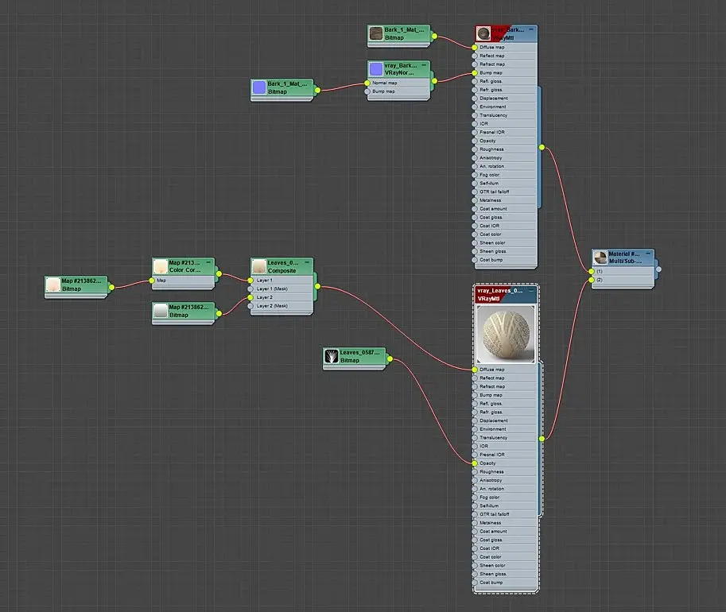Select the Leaves_0587 Bitmap node title
The width and height of the screenshot is (726, 612).
pos(359,356)
